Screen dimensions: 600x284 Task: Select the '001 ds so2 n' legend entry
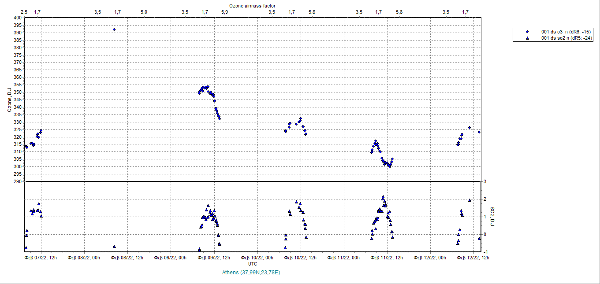click(567, 38)
